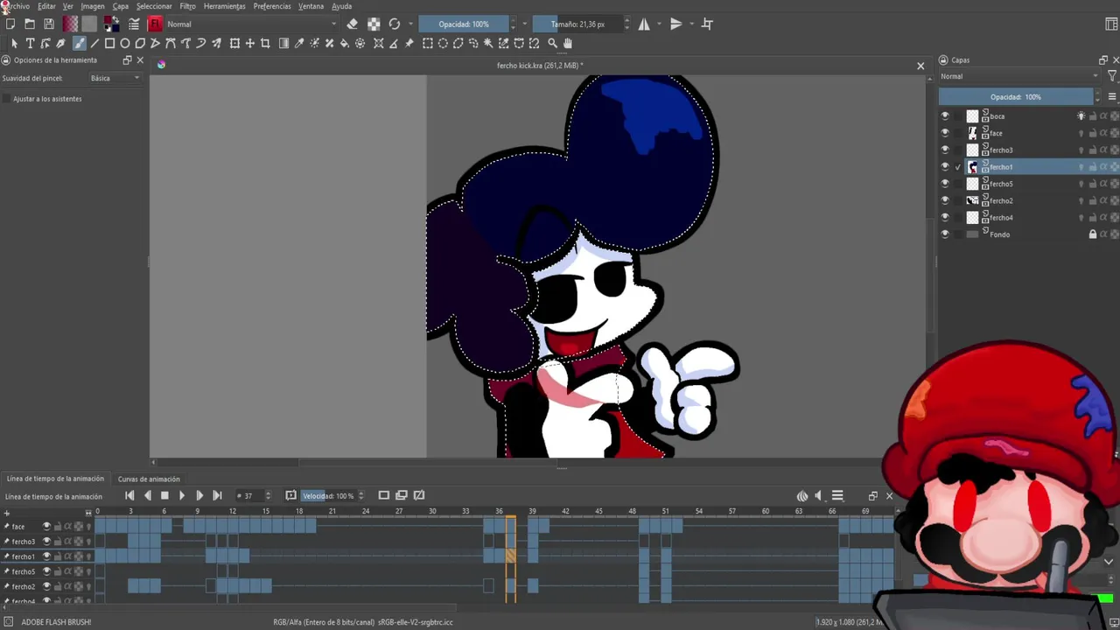This screenshot has height=630, width=1120.
Task: Open the Seleccionar menu
Action: coord(154,6)
